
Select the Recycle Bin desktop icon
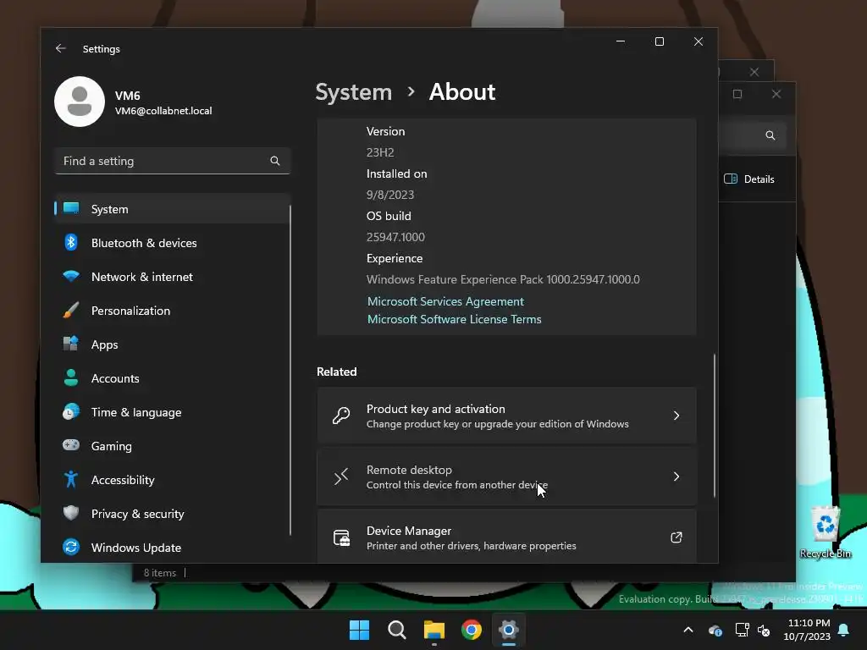[x=826, y=532]
